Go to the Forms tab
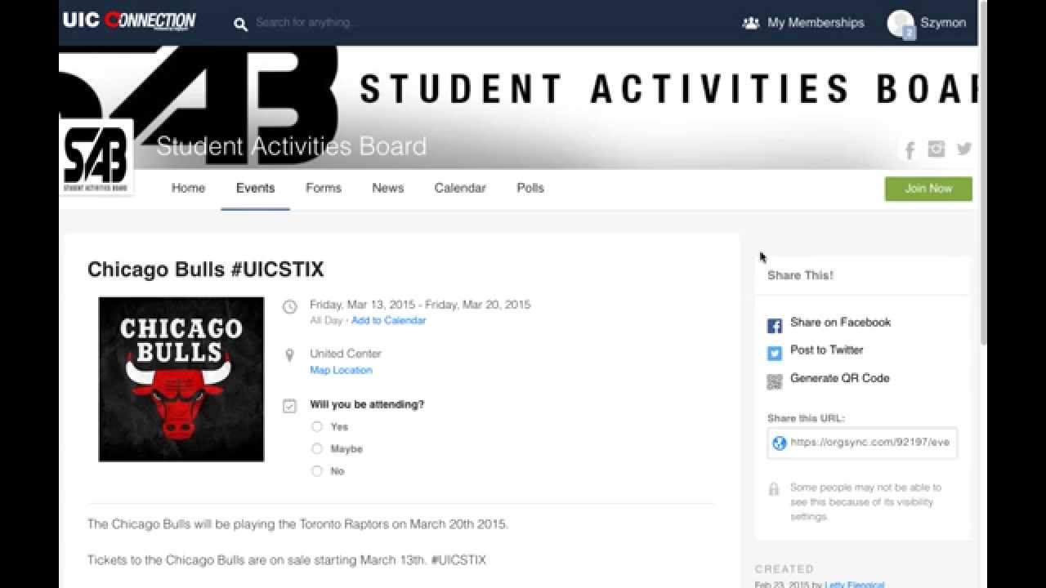 pos(324,188)
